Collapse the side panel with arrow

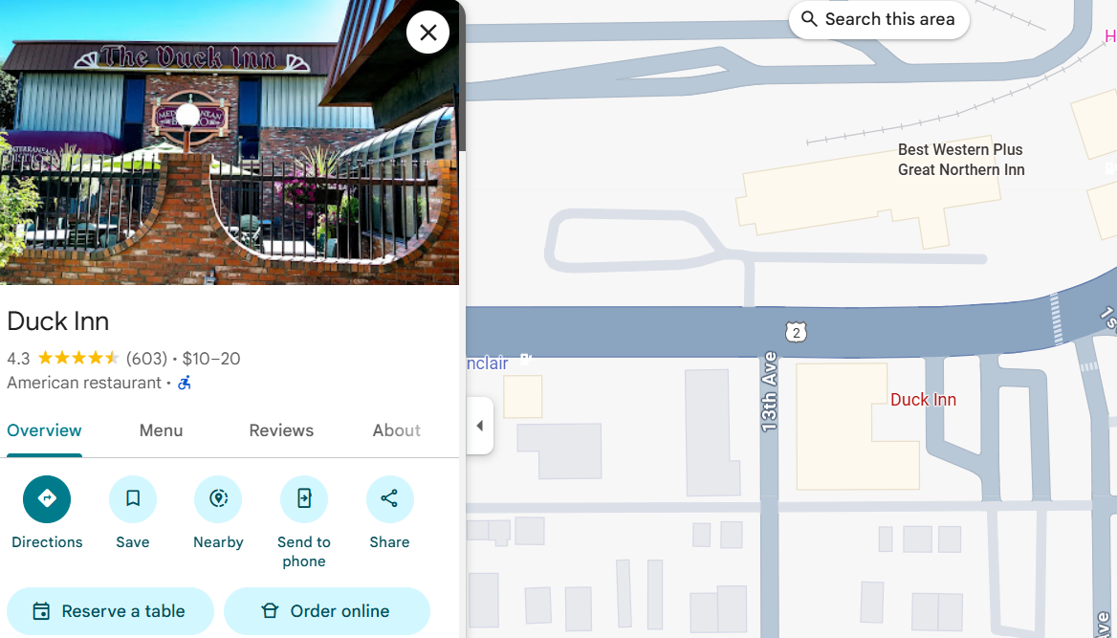coord(480,426)
